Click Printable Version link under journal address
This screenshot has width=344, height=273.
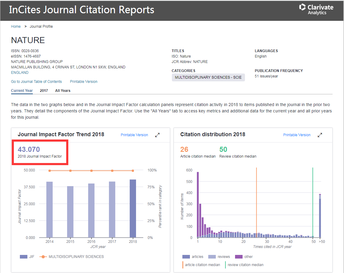tap(84, 82)
